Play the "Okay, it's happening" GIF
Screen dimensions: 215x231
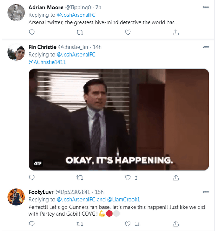[x=119, y=119]
